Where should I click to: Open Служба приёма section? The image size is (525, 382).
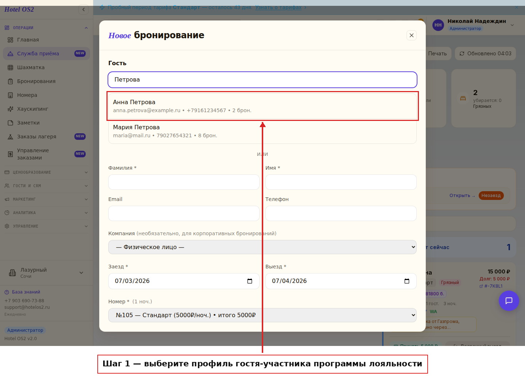point(46,54)
